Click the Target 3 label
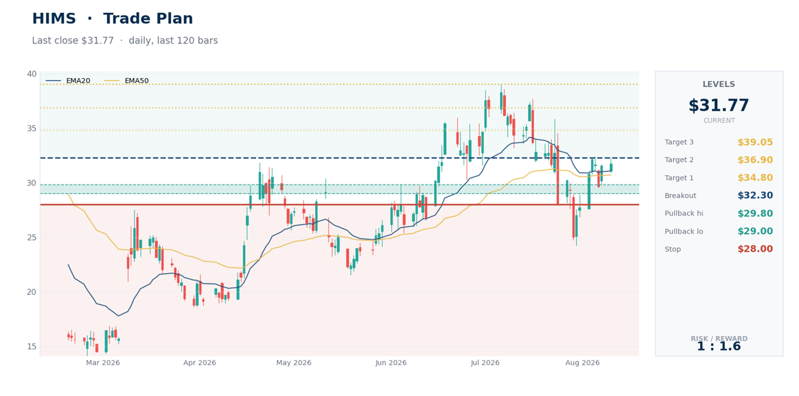Screen dimensions: 799x396 point(679,143)
